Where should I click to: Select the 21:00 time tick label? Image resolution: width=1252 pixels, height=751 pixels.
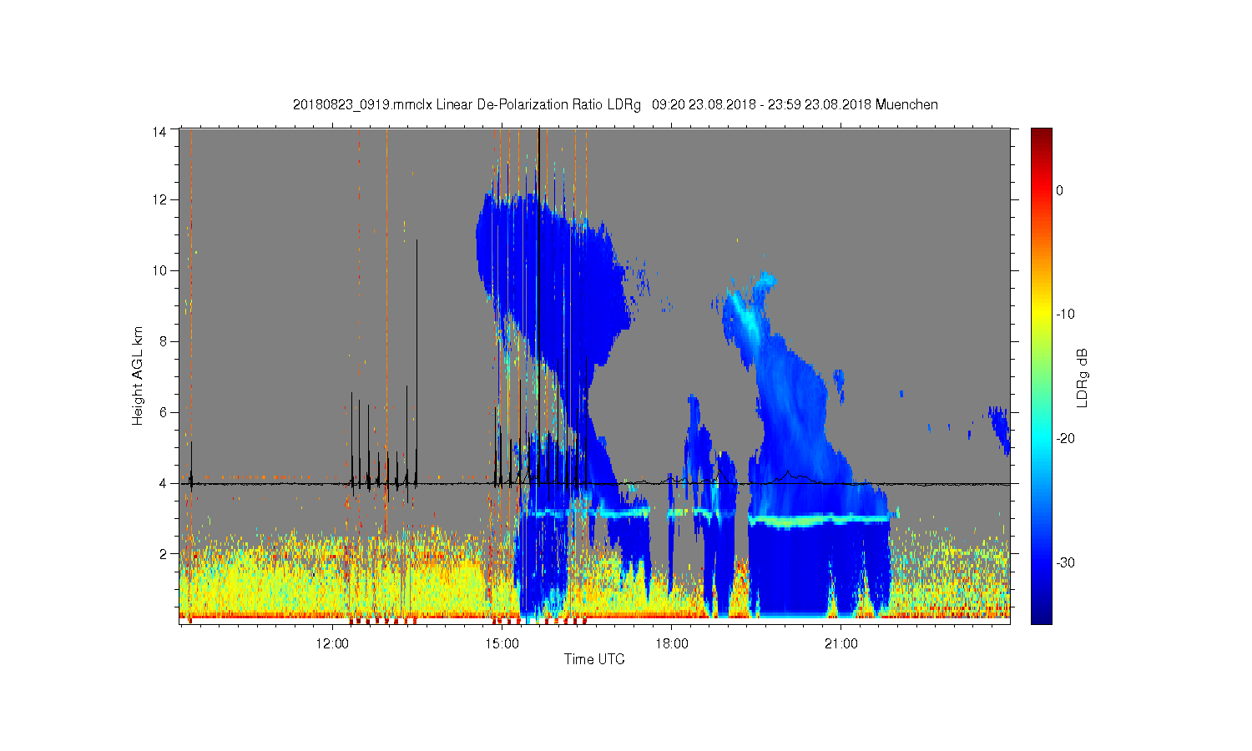tap(841, 644)
